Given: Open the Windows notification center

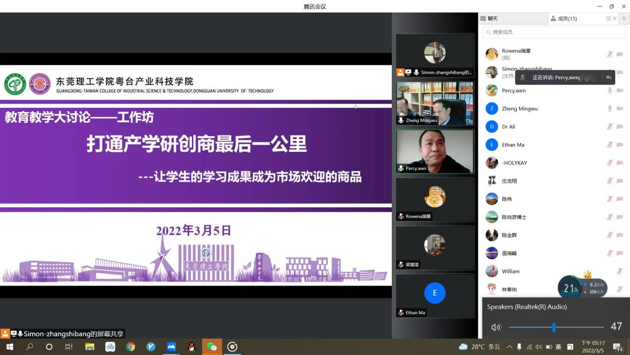Looking at the screenshot, I should click(x=618, y=347).
